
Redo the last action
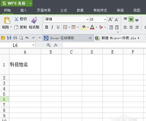tap(33, 38)
